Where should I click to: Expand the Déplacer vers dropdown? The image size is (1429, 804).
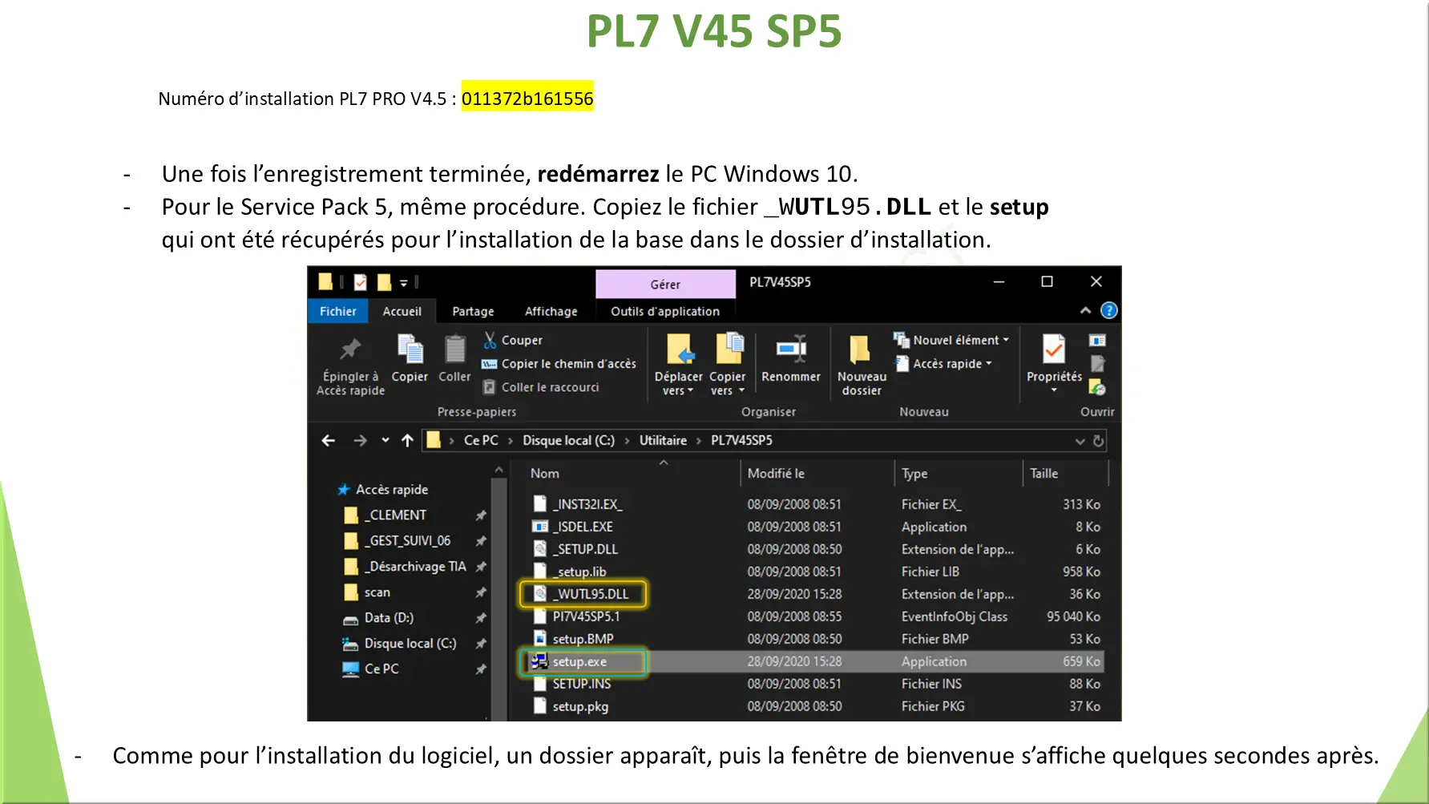coord(678,390)
